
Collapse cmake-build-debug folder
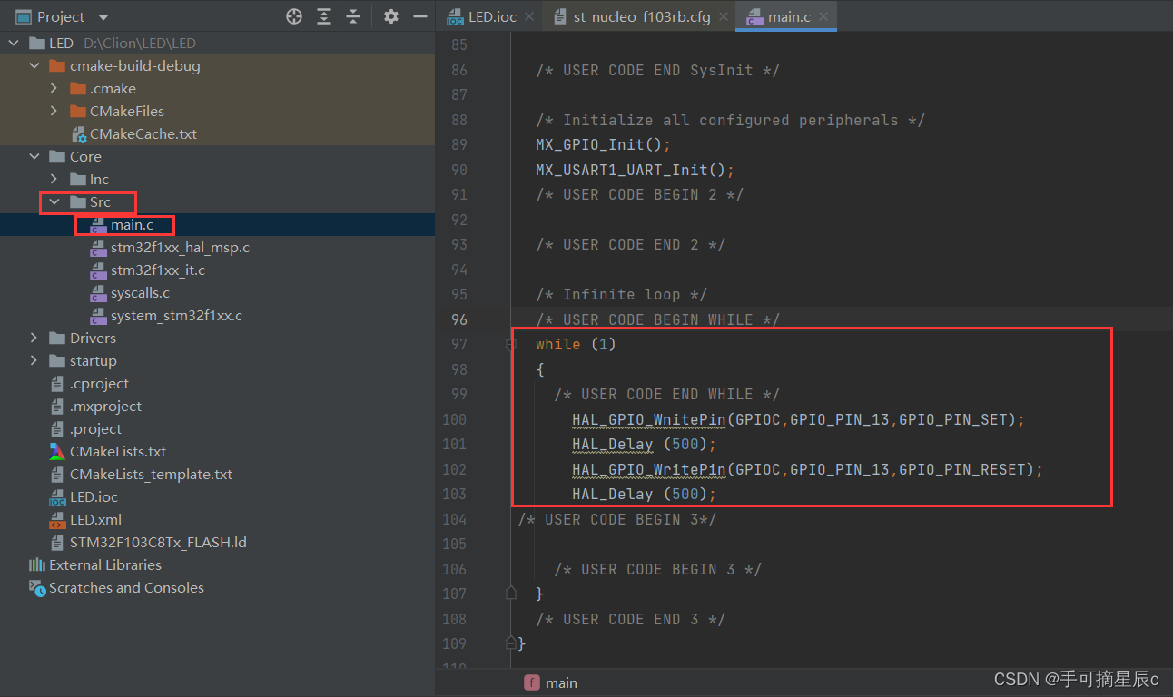(x=34, y=65)
